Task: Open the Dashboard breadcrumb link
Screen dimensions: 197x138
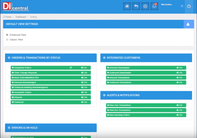Action: [21, 16]
